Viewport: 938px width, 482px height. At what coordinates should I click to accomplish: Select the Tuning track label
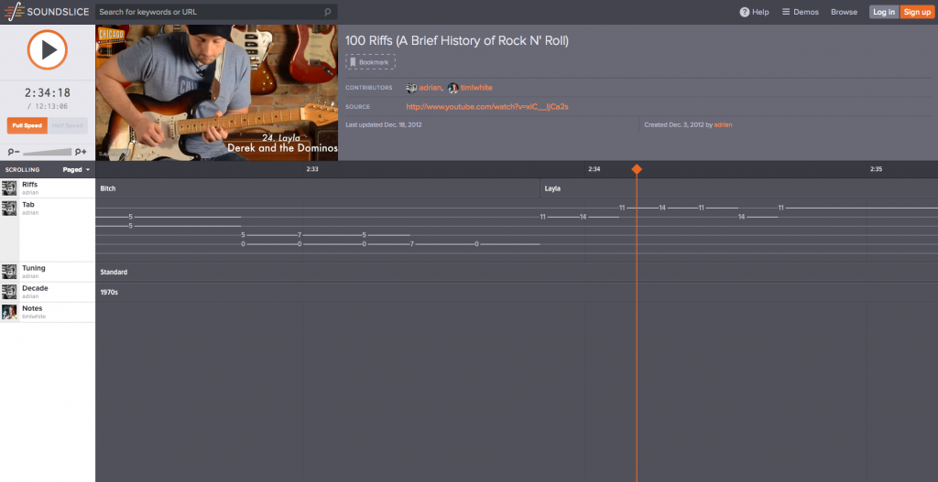tap(34, 268)
